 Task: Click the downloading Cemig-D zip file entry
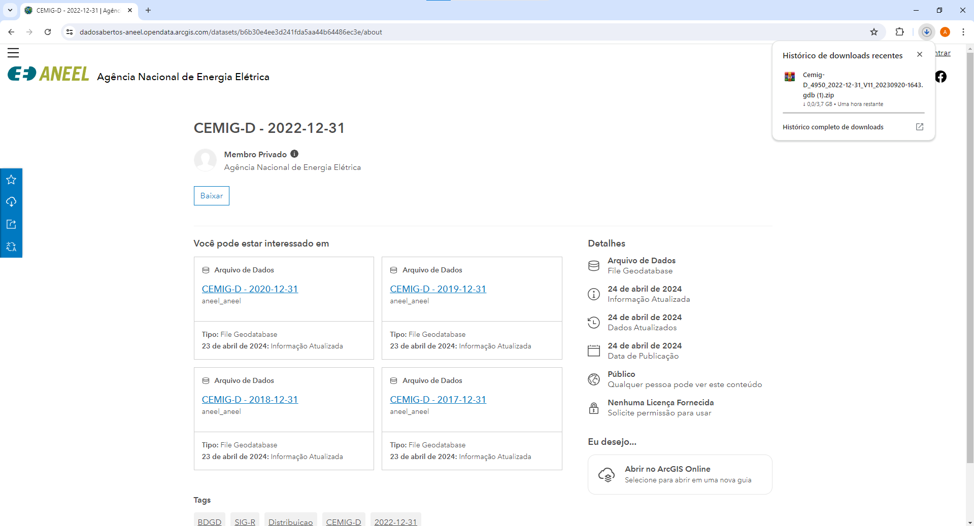[853, 89]
